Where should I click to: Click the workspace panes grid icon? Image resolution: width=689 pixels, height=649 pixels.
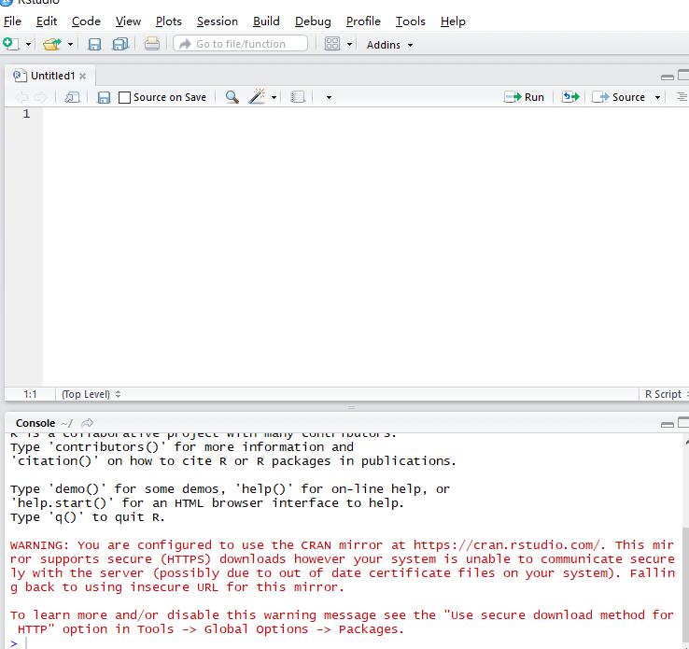tap(332, 44)
